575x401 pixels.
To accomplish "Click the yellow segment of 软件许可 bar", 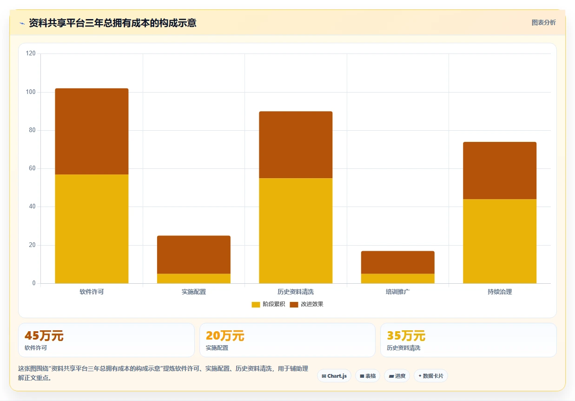I will (92, 229).
